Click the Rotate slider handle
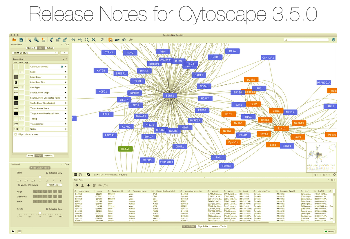 [40, 213]
